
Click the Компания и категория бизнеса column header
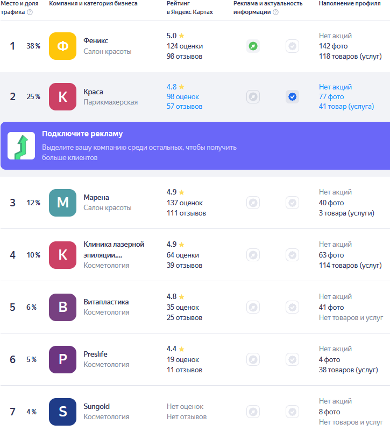[93, 4]
